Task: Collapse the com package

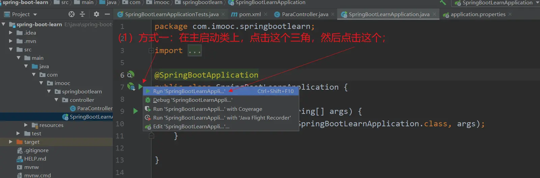Action: [34, 75]
